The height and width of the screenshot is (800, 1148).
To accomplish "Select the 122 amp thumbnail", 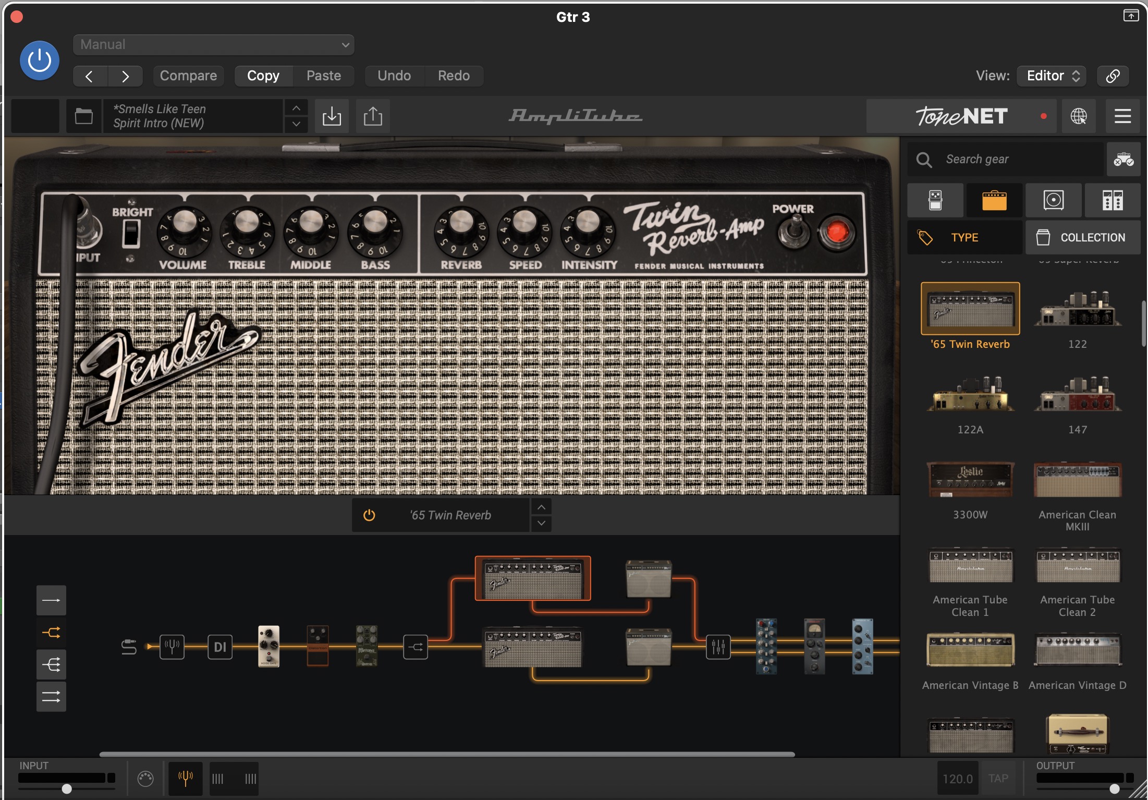I will click(1078, 308).
